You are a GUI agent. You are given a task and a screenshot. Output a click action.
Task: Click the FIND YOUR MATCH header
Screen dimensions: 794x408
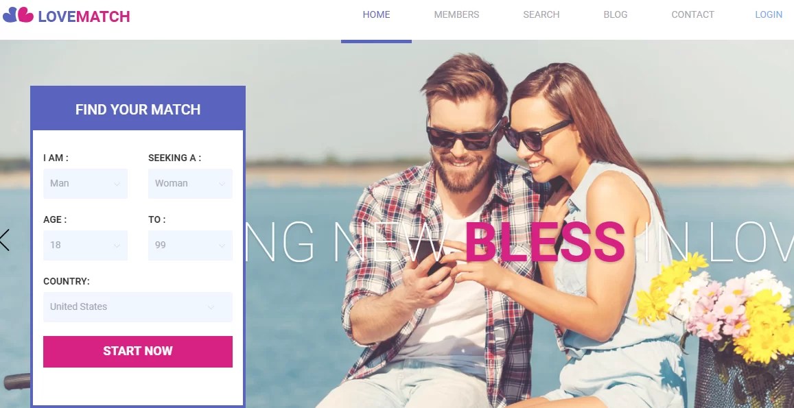(138, 109)
